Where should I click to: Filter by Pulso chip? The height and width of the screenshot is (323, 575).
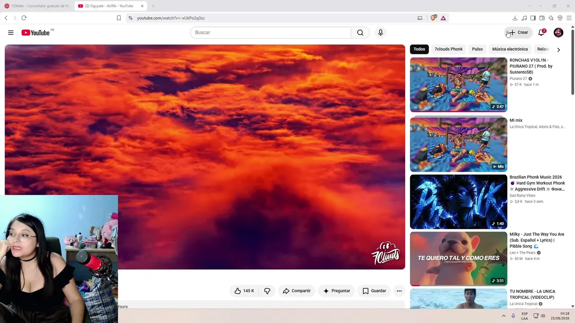477,49
